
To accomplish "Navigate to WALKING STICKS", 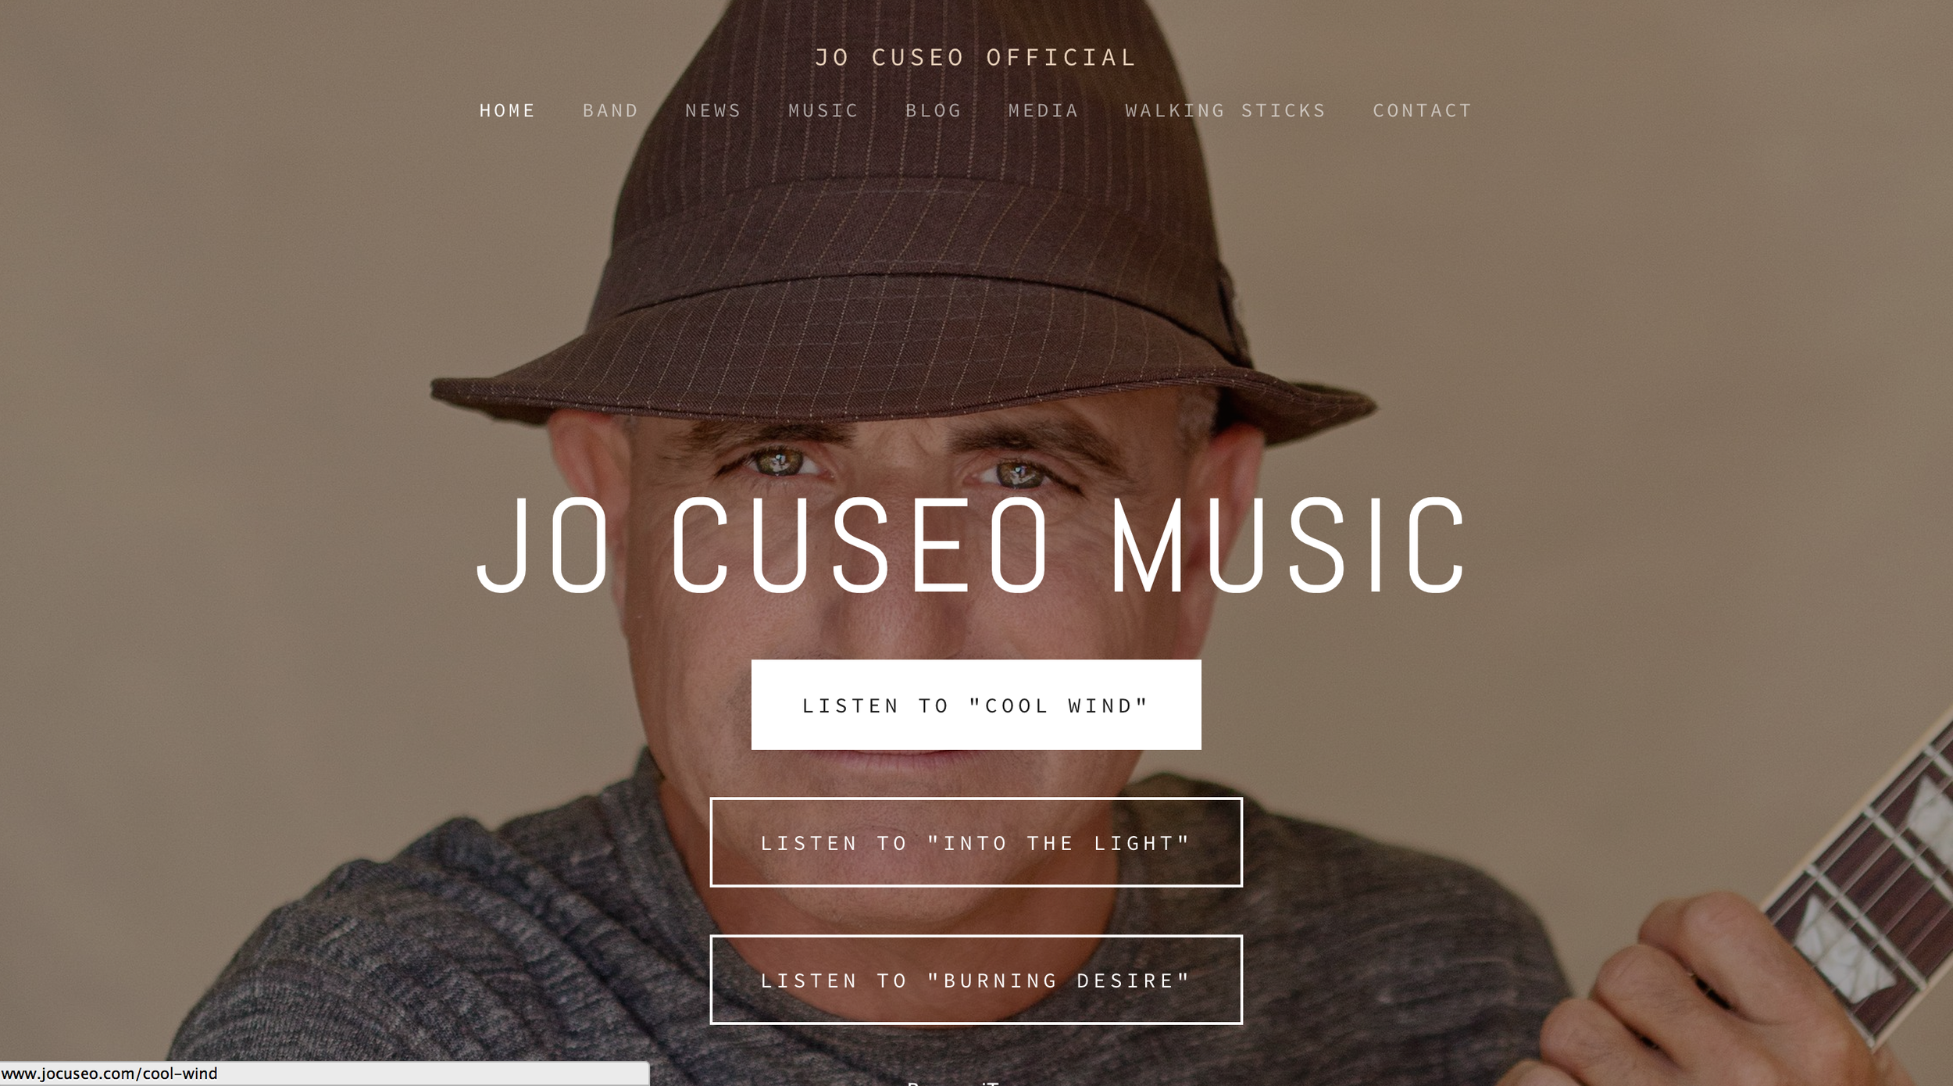I will pyautogui.click(x=1225, y=111).
